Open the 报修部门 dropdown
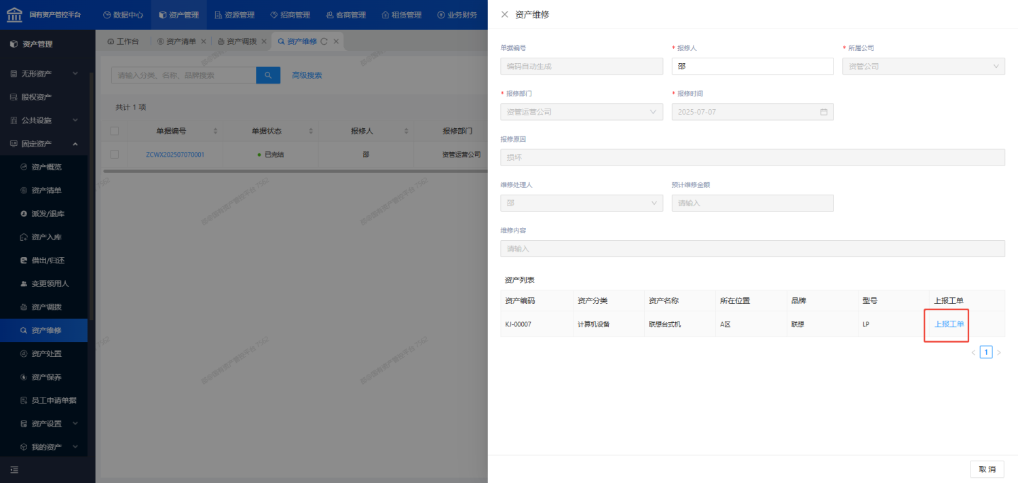The width and height of the screenshot is (1018, 483). (582, 112)
